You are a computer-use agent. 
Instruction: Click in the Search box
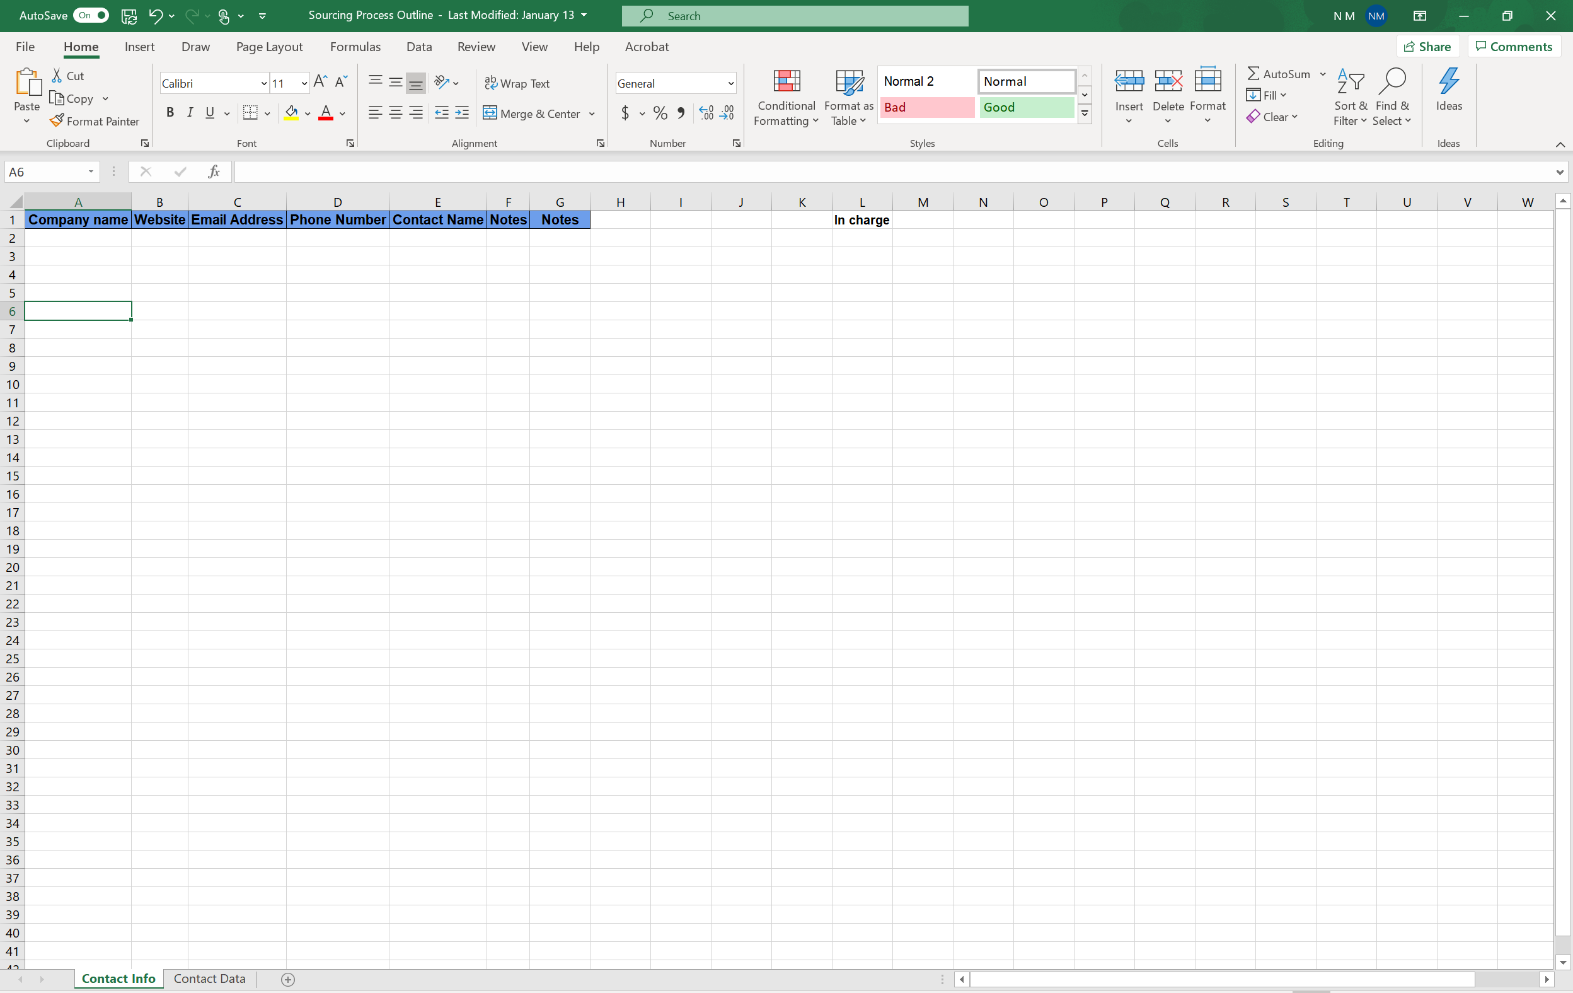[794, 16]
